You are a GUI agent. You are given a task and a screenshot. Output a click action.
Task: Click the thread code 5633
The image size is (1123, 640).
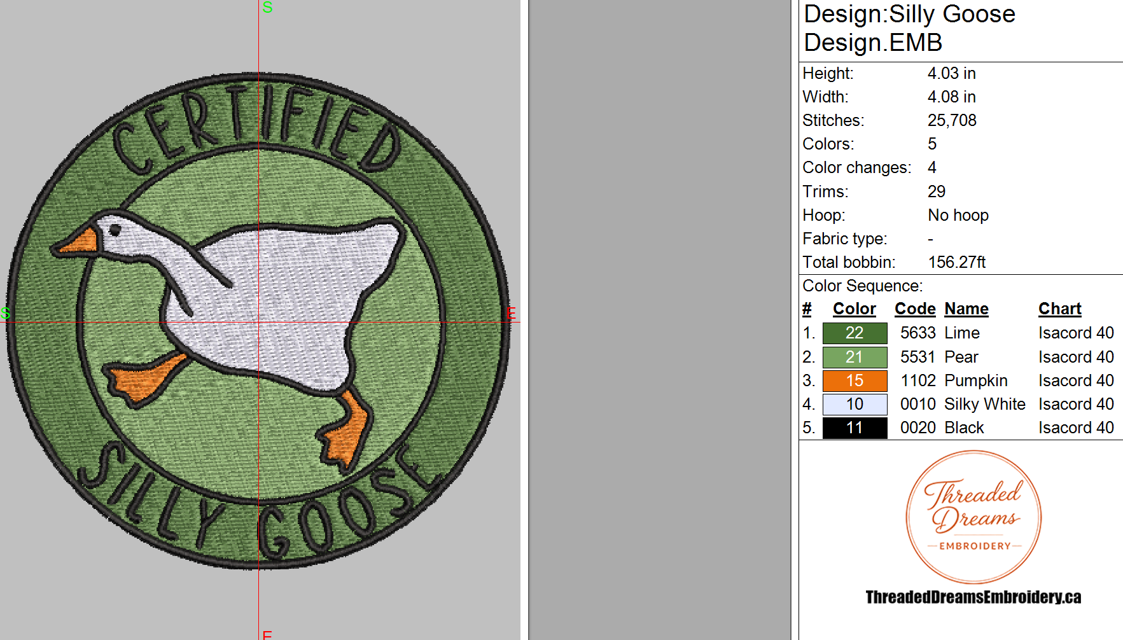pos(918,333)
